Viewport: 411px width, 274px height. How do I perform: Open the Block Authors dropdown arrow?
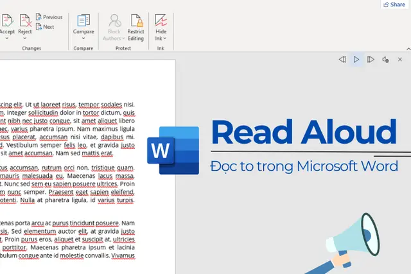[x=123, y=39]
